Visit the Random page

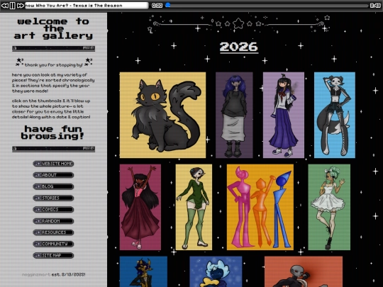point(53,221)
